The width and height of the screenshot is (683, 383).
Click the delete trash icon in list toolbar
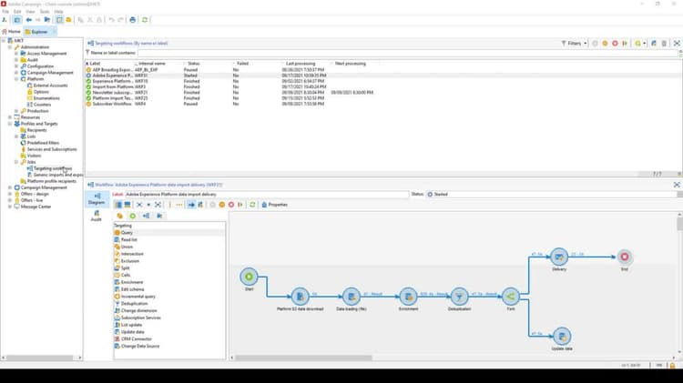(x=664, y=44)
